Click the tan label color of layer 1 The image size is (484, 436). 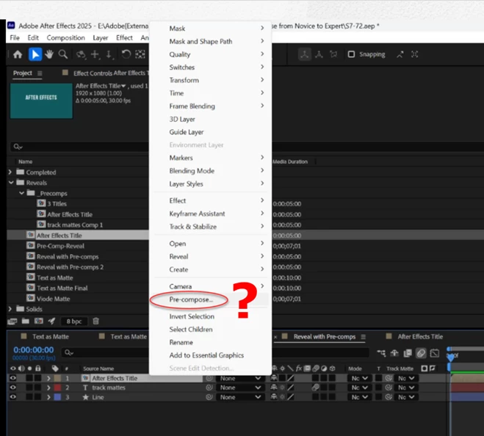click(x=57, y=378)
